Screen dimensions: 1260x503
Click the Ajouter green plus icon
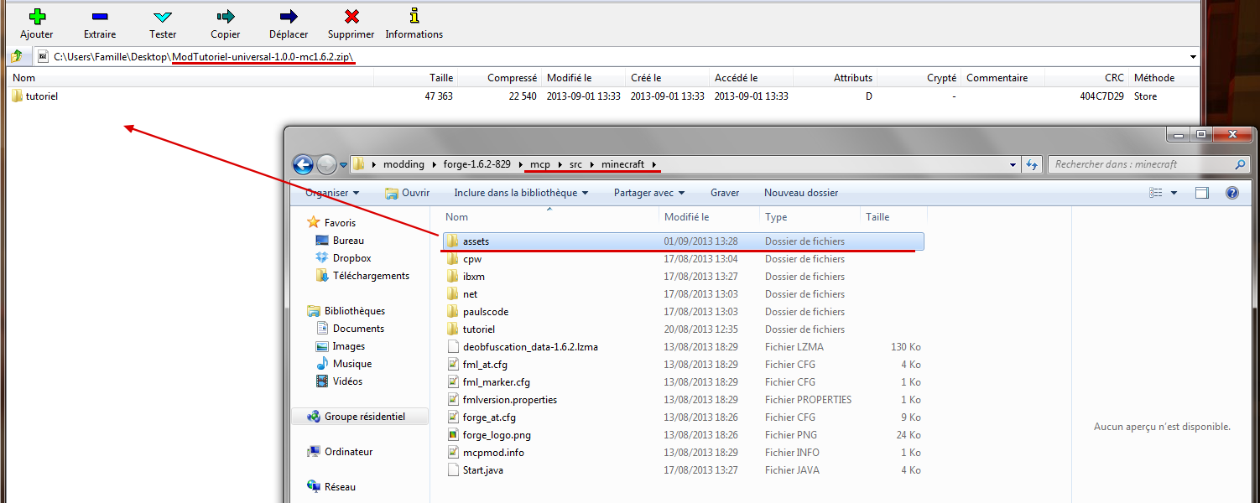(x=37, y=17)
